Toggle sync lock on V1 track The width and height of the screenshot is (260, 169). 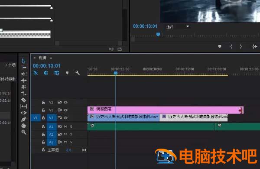tap(59, 118)
